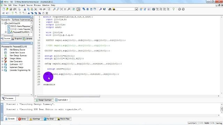Open the File menu
Viewport: 223px width, 125px height.
point(5,5)
